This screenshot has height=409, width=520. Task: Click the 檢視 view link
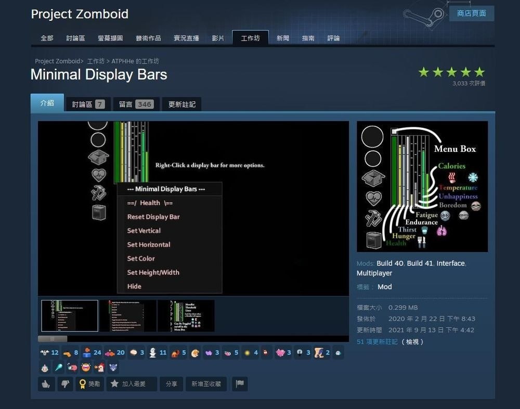[x=412, y=342]
